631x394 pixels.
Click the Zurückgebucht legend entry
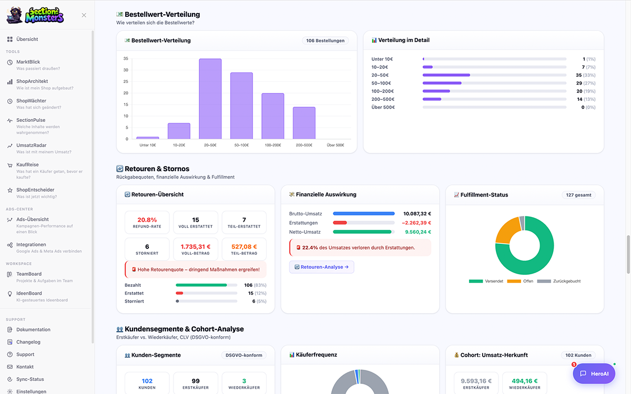pos(559,281)
